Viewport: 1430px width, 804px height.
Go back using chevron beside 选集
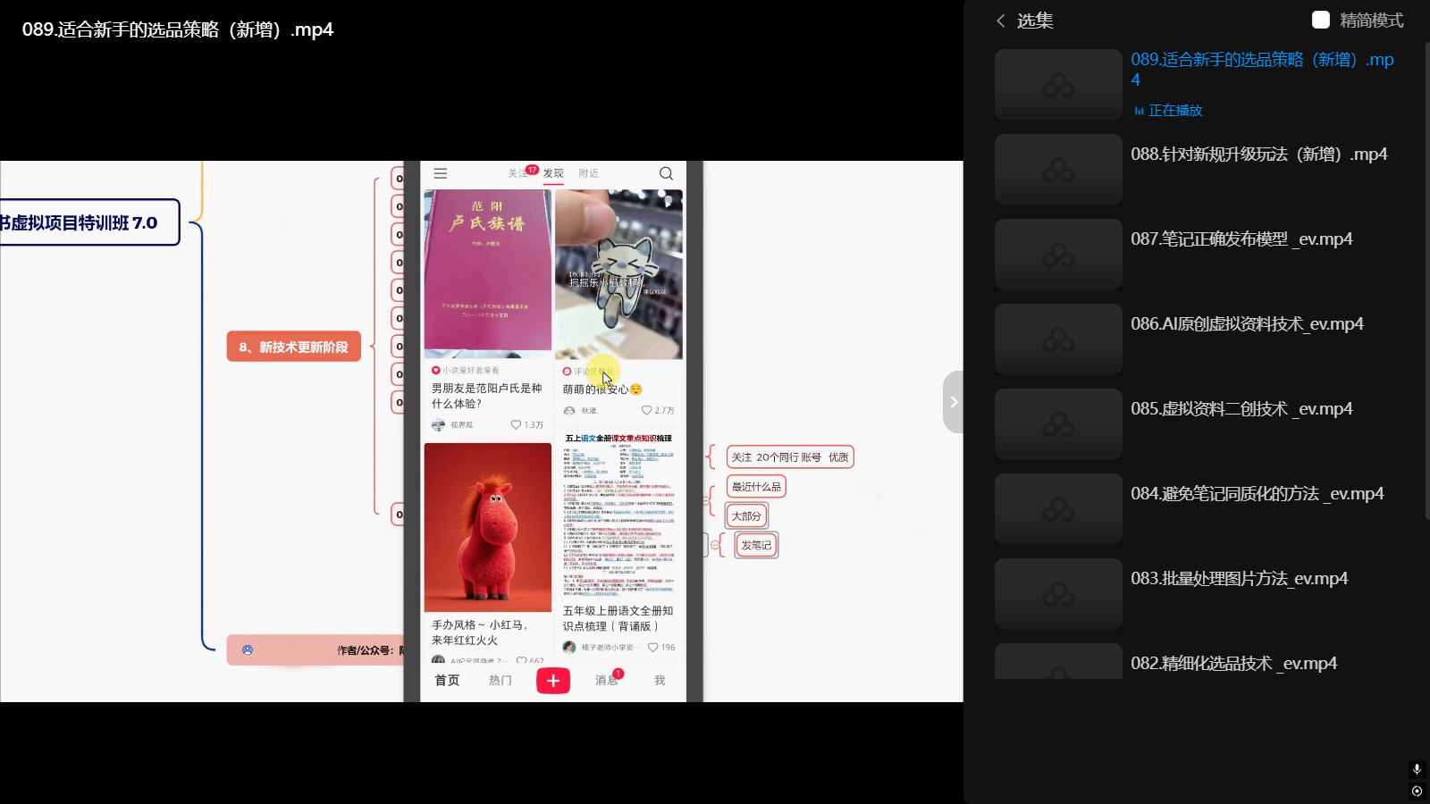pos(1001,21)
